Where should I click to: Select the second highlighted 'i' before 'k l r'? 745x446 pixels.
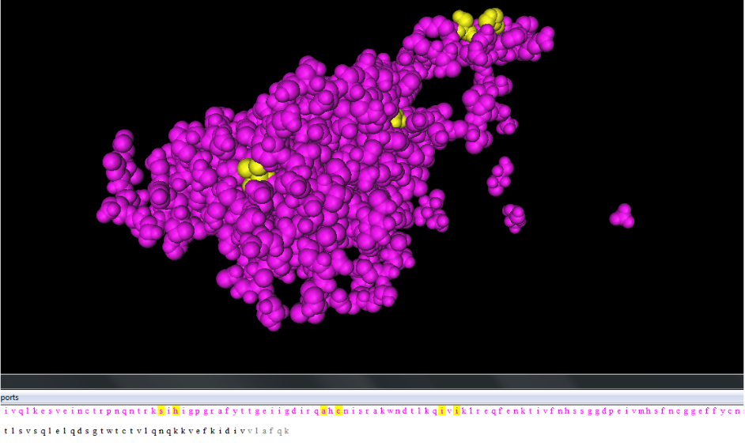point(456,410)
